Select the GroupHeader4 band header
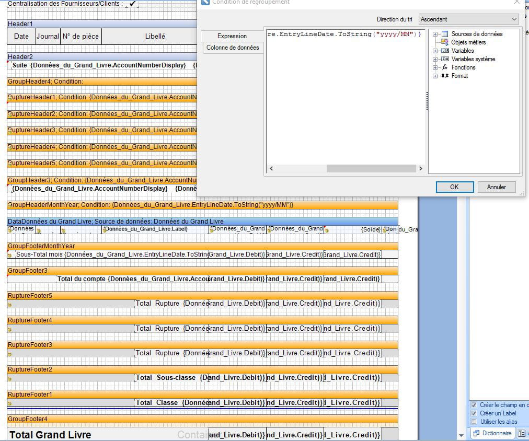Image resolution: width=529 pixels, height=441 pixels. tap(102, 82)
